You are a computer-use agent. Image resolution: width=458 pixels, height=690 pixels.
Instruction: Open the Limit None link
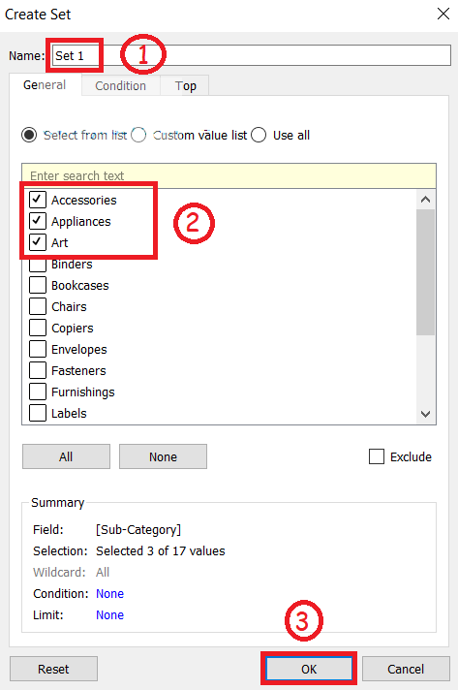(109, 614)
